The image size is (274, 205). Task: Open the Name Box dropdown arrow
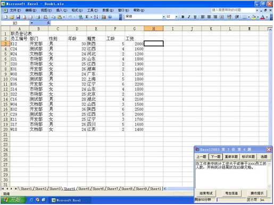(x=32, y=23)
